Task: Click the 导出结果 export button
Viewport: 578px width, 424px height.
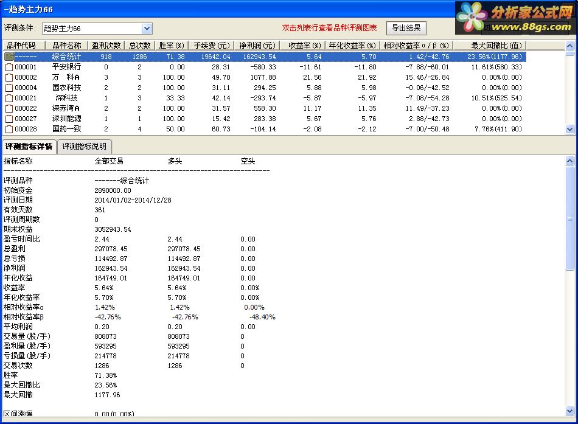Action: click(406, 28)
